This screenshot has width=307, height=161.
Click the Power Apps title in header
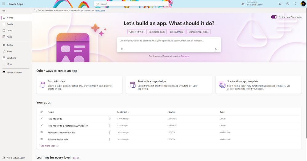[x=16, y=4]
